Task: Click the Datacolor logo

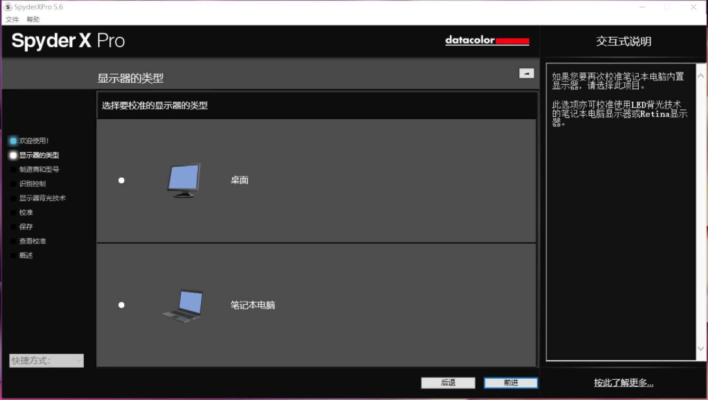Action: click(487, 40)
